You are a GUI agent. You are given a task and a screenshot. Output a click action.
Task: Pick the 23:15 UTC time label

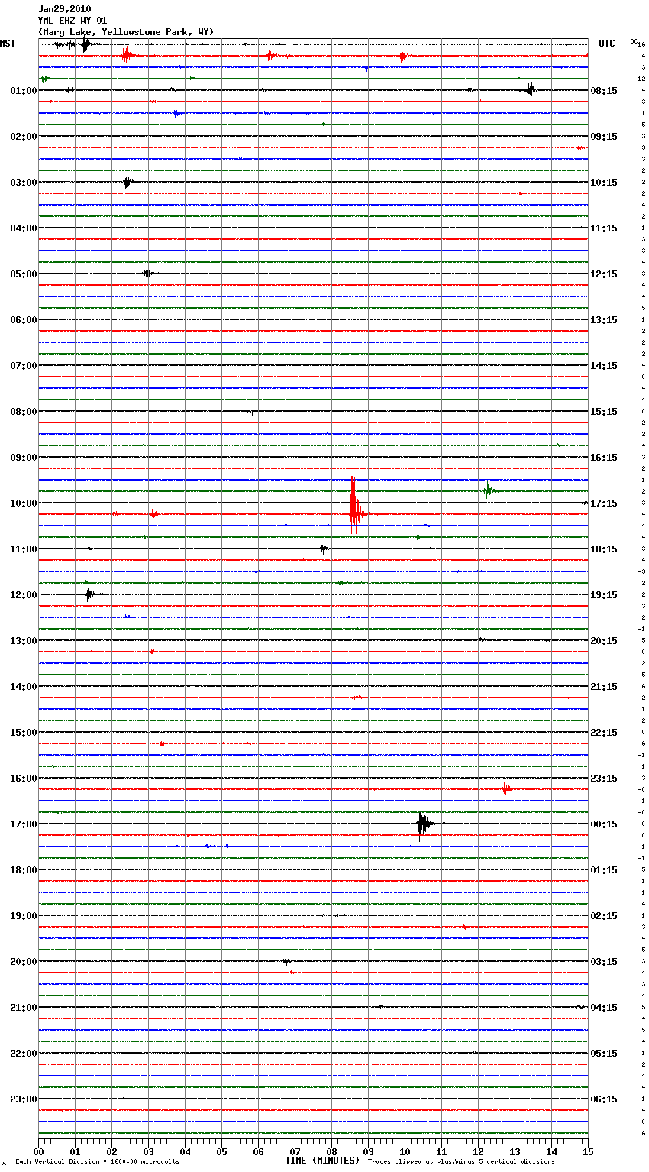[x=604, y=779]
